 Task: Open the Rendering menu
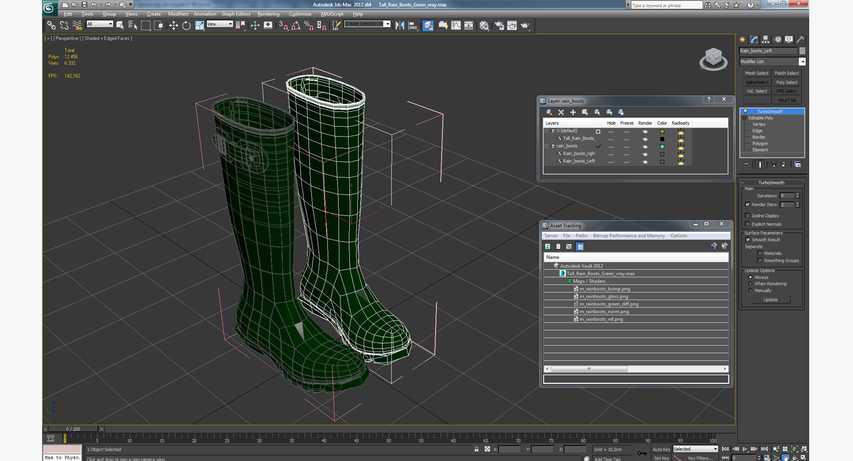[268, 14]
